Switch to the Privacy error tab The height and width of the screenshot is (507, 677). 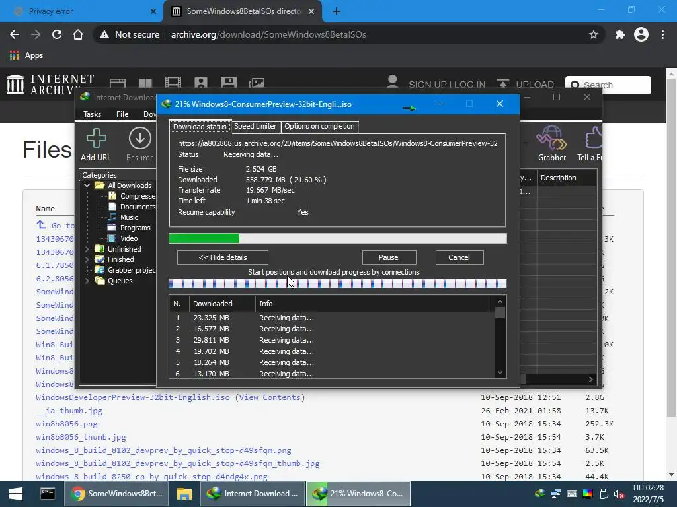tap(81, 11)
